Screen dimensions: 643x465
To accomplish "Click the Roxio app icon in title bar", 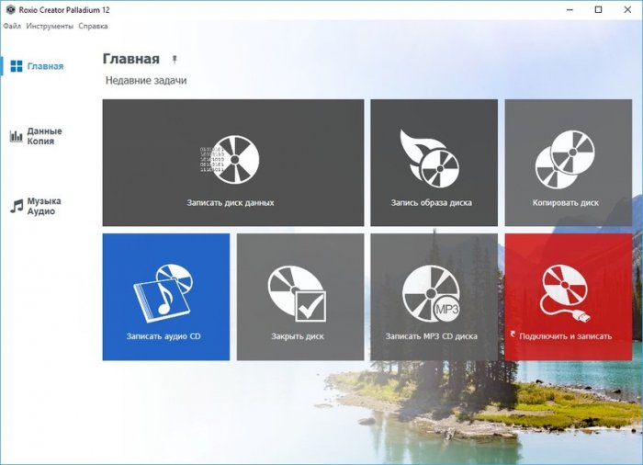I will (10, 9).
